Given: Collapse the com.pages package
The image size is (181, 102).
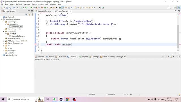Looking at the screenshot, I should (x=6, y=24).
